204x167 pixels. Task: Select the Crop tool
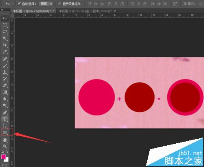[x=5, y=45]
